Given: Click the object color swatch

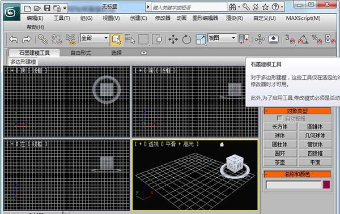Looking at the screenshot, I should [326, 185].
